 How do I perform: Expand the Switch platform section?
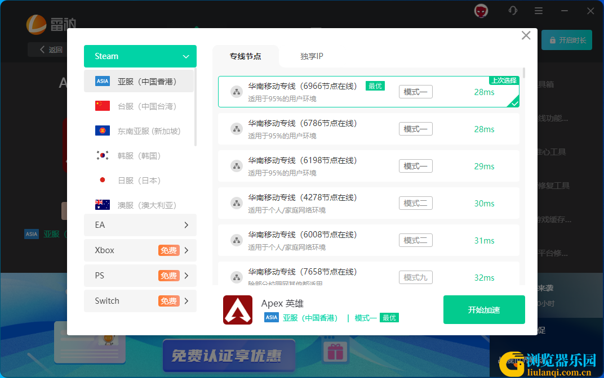click(140, 301)
